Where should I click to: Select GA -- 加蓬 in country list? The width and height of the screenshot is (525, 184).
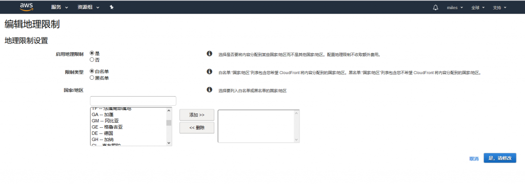[x=128, y=114]
